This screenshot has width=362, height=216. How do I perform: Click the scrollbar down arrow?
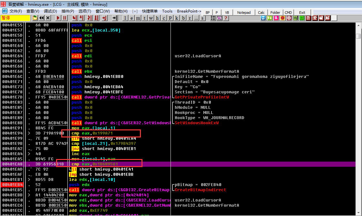pyautogui.click(x=358, y=212)
